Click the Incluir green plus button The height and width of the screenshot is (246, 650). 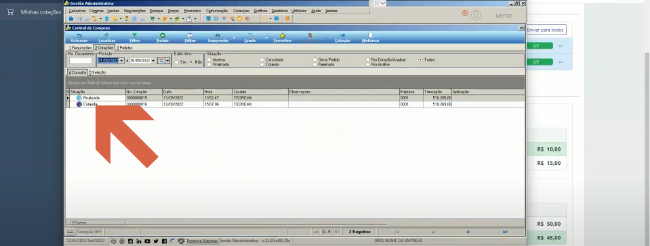(163, 38)
